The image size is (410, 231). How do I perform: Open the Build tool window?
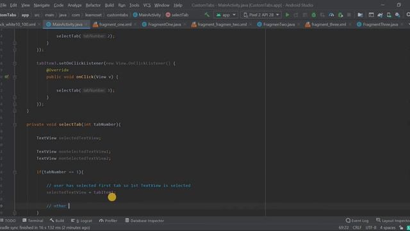pos(57,221)
